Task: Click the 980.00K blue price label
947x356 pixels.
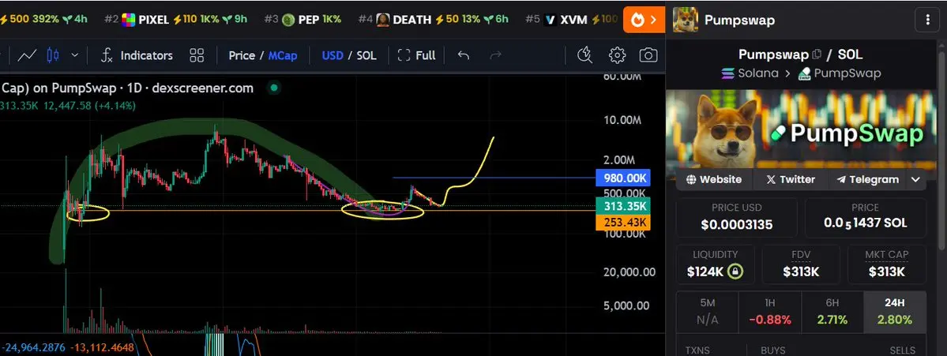Action: [622, 178]
